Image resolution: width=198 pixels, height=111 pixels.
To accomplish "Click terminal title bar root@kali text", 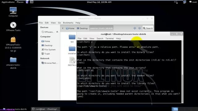I will 123,34.
